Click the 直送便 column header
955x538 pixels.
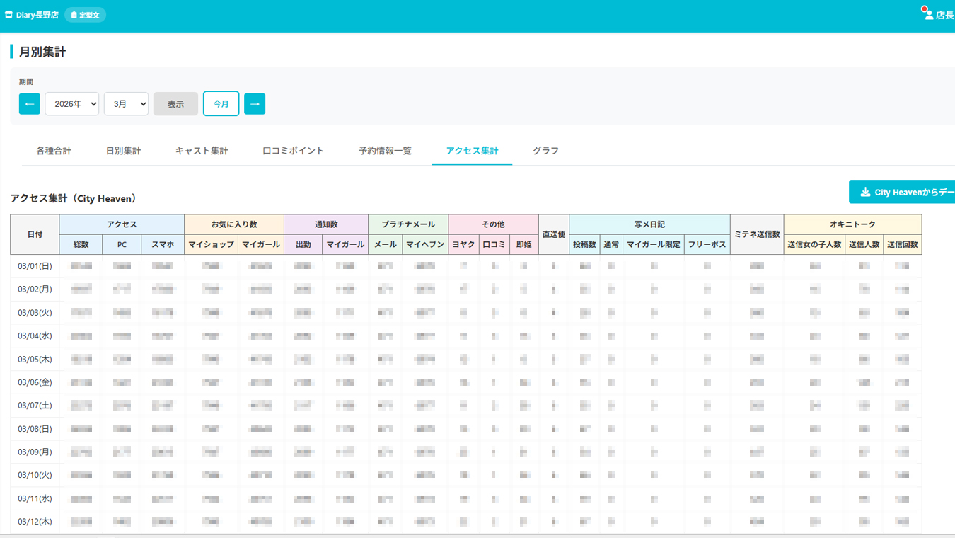tap(553, 234)
